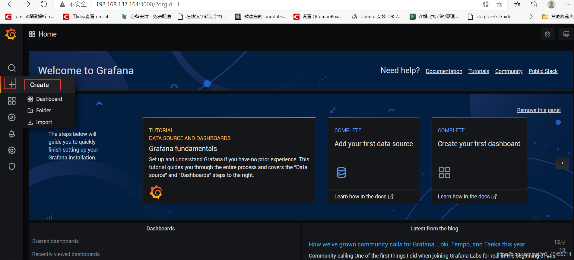Expand bookmarks bar overflow chevron
This screenshot has height=260, width=574.
[531, 17]
